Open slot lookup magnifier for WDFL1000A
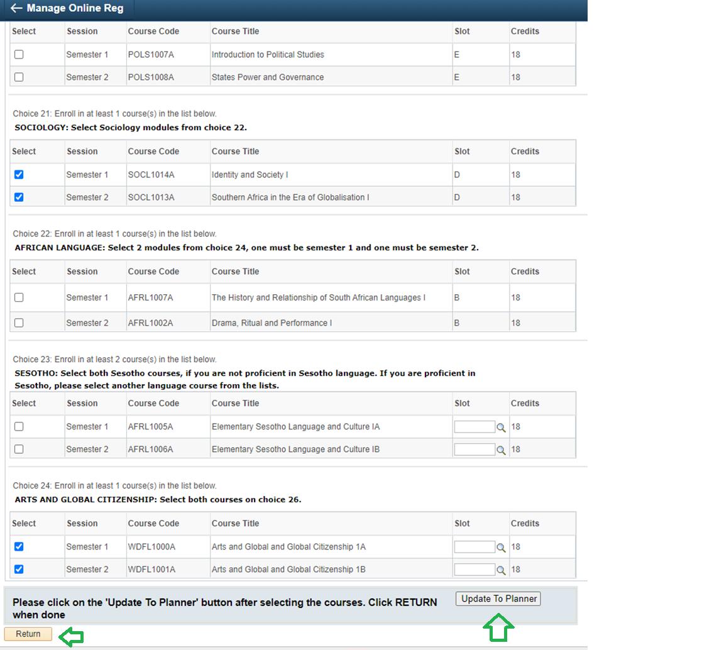Viewport: 724px width, 650px height. [501, 548]
